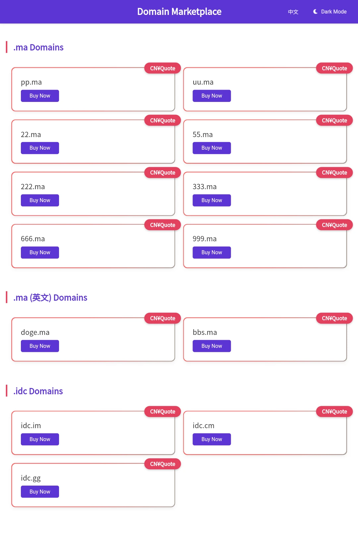Switch language to 中文

[x=293, y=12]
